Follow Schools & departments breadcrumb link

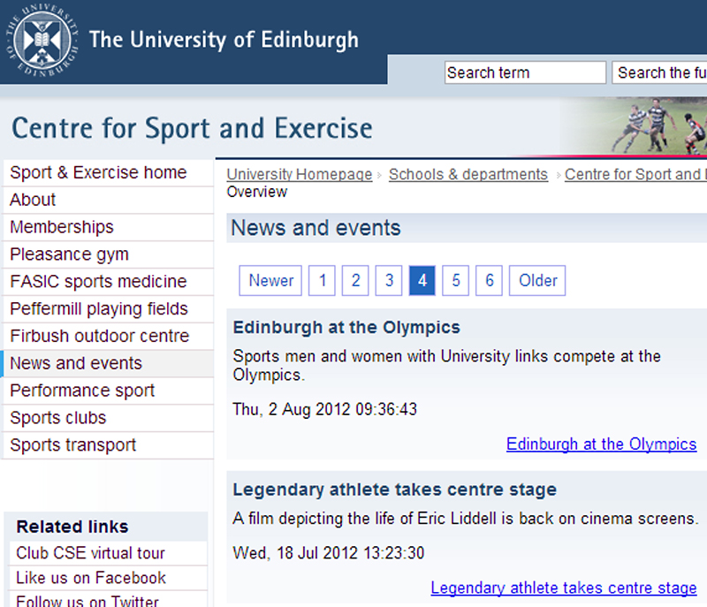[468, 174]
